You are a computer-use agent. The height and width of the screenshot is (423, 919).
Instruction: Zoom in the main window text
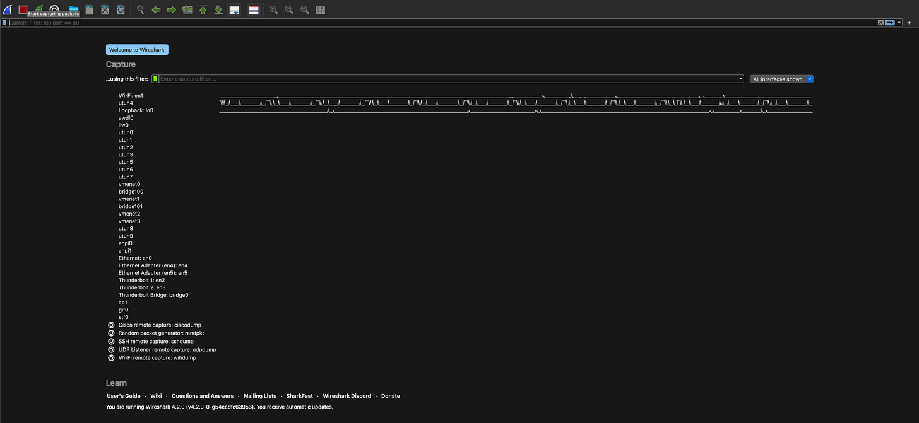(273, 9)
